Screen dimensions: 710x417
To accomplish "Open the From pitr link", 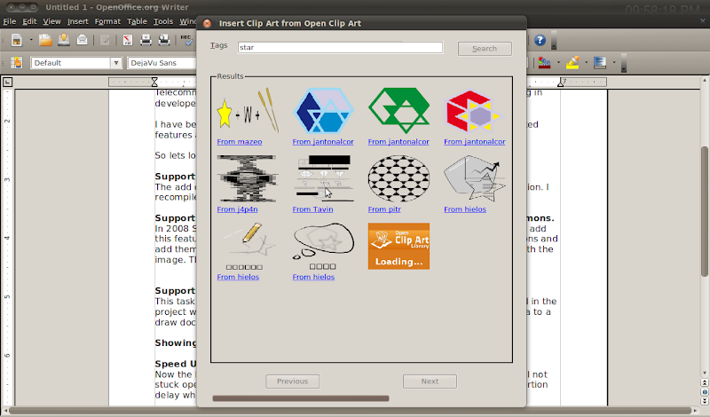I will tap(384, 209).
